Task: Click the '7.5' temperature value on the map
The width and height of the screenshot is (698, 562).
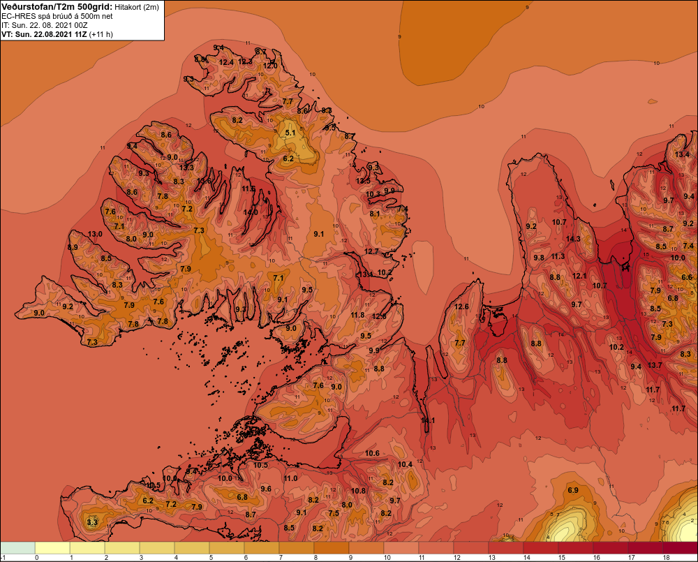Action: [x=334, y=513]
